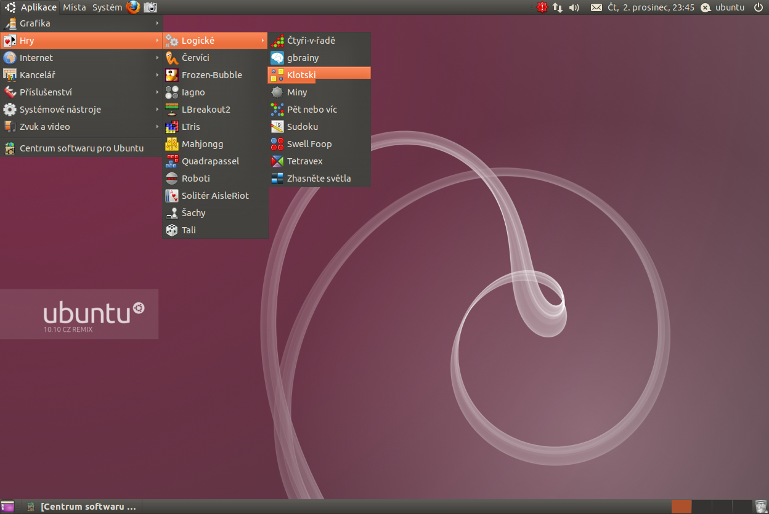The height and width of the screenshot is (514, 769).
Task: Launch the LTris game entry
Action: 215,127
